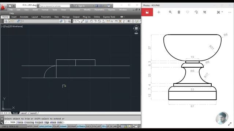Click the Crop icon in Photos

pyautogui.click(x=205, y=12)
